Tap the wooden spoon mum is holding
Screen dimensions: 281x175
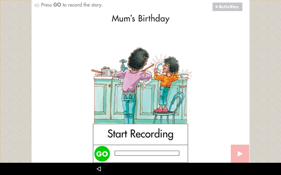click(148, 68)
